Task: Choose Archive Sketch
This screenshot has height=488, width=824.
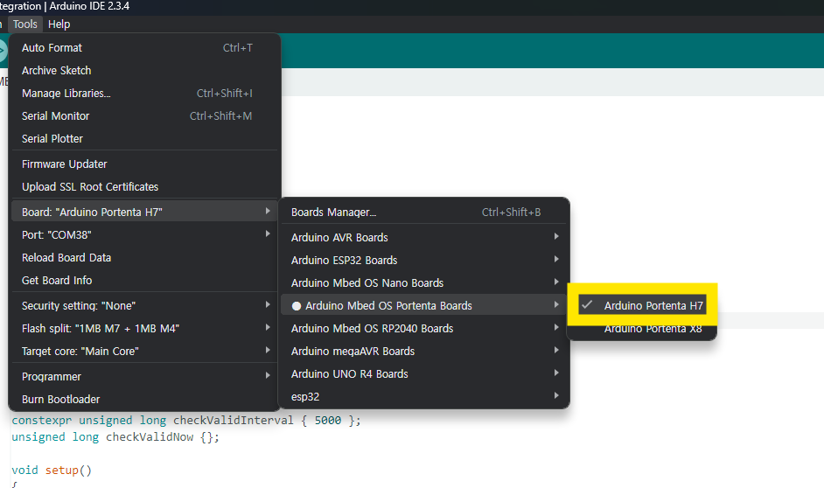Action: tap(144, 70)
